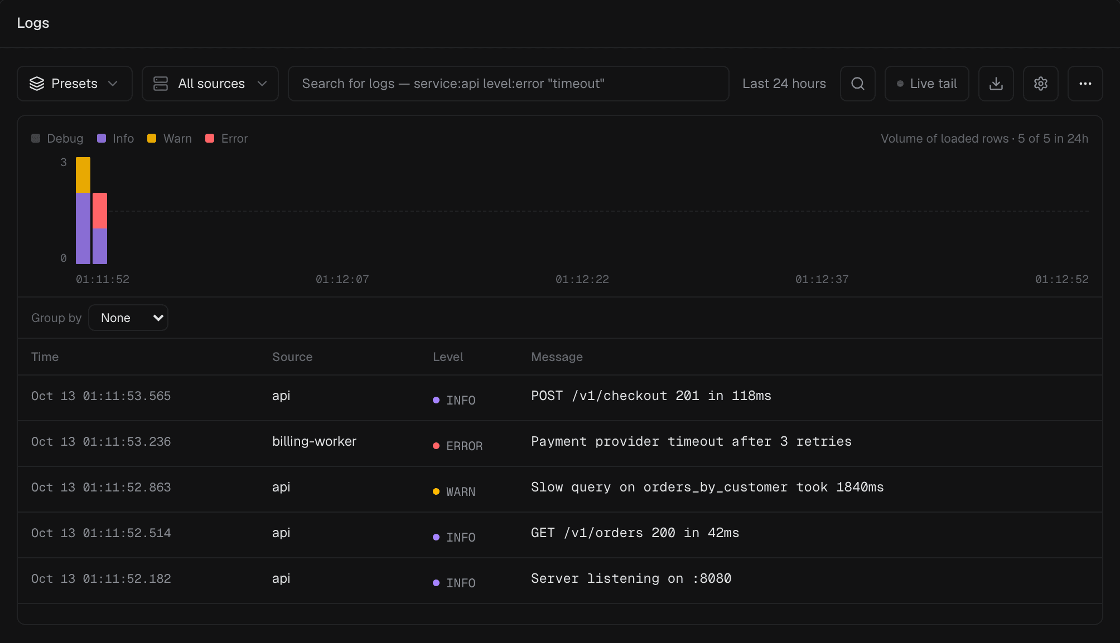Expand the All sources dropdown chevron
Screen dimensions: 1120x643
(x=262, y=84)
